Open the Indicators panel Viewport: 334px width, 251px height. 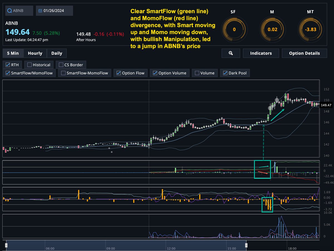click(x=261, y=53)
